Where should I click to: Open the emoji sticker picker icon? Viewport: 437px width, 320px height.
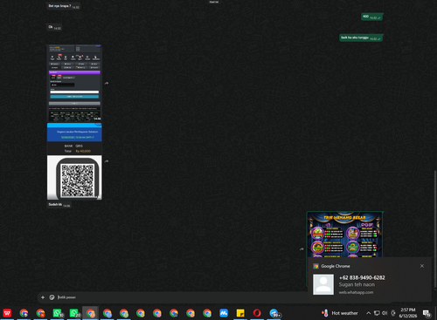pos(52,297)
